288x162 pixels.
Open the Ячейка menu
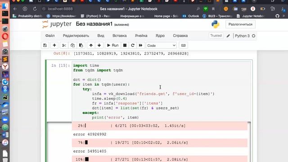pyautogui.click(x=141, y=36)
